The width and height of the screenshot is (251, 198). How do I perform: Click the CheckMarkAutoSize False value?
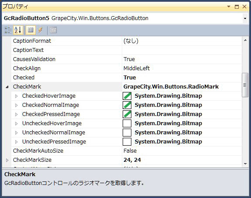130,150
